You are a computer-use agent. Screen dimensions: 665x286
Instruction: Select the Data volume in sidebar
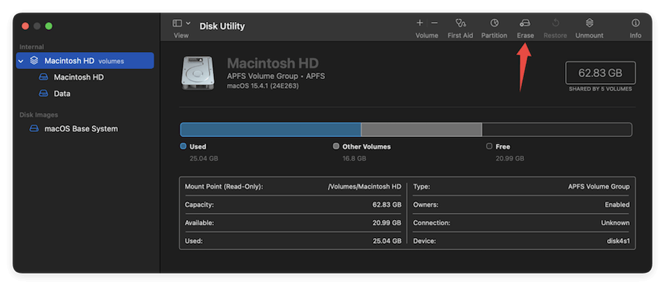pos(62,94)
